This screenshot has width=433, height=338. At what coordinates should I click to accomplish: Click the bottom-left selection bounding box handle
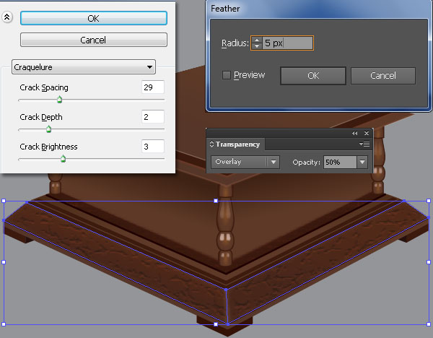tap(4, 324)
